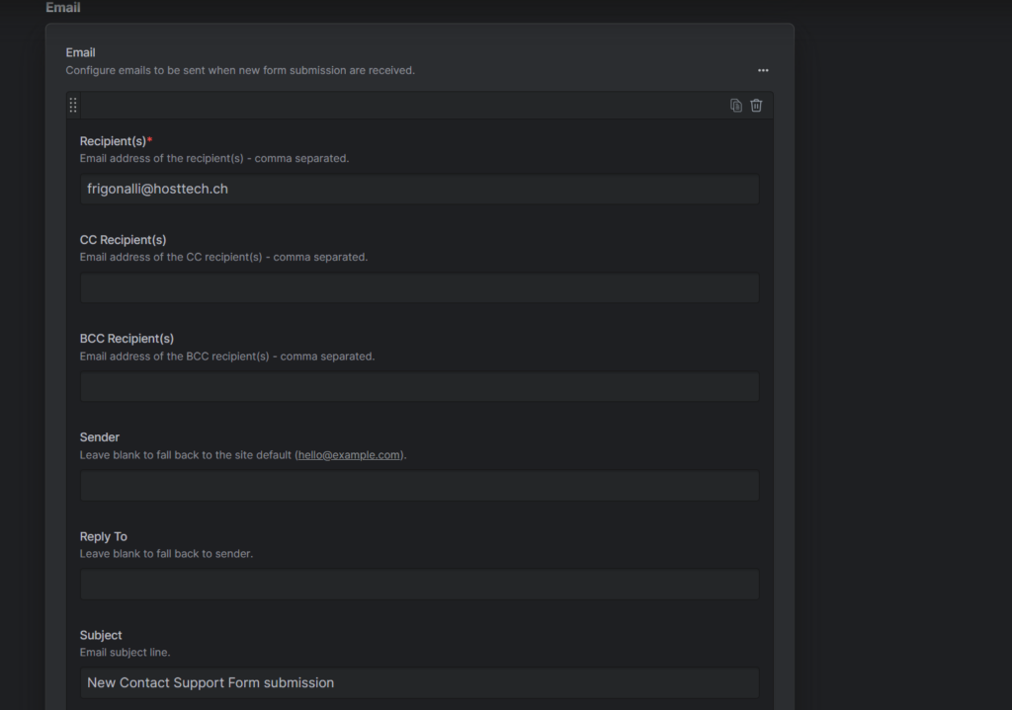This screenshot has width=1012, height=710.
Task: Select the Sender input field
Action: coord(419,485)
